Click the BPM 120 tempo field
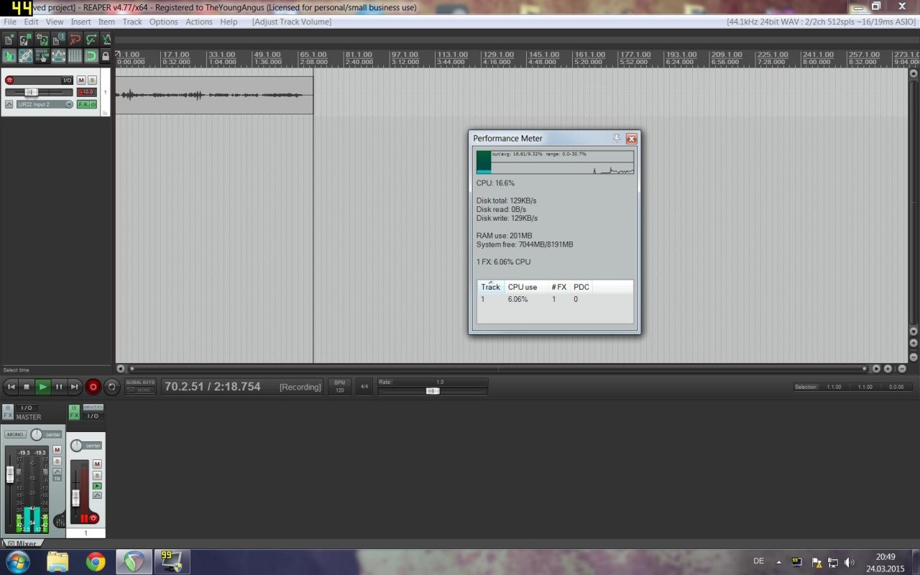920x575 pixels. point(339,387)
